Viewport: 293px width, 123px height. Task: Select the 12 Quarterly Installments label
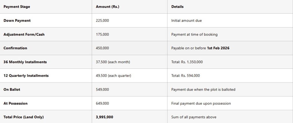tap(26, 76)
